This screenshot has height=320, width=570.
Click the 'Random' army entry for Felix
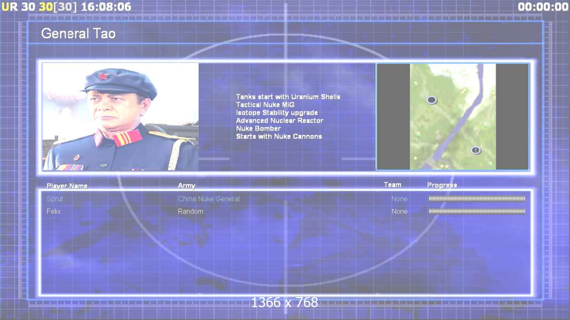(x=190, y=211)
